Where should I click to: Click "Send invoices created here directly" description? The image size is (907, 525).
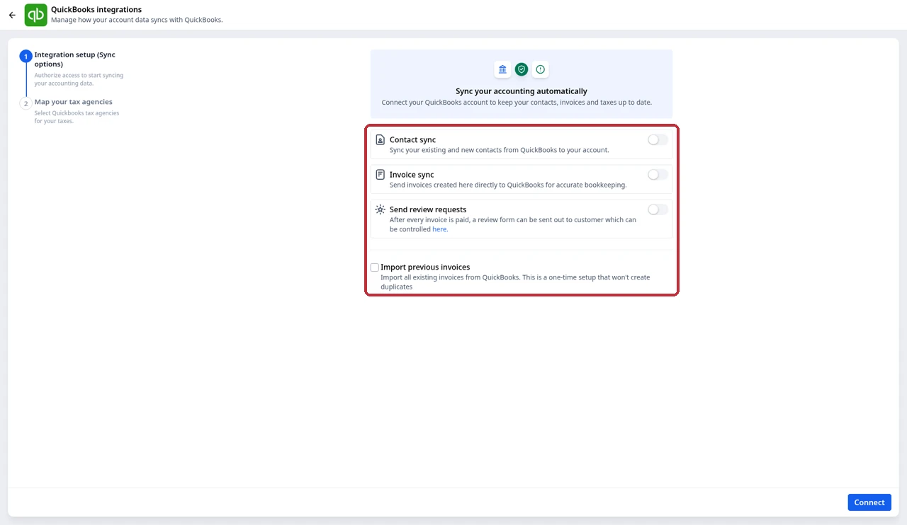coord(508,185)
